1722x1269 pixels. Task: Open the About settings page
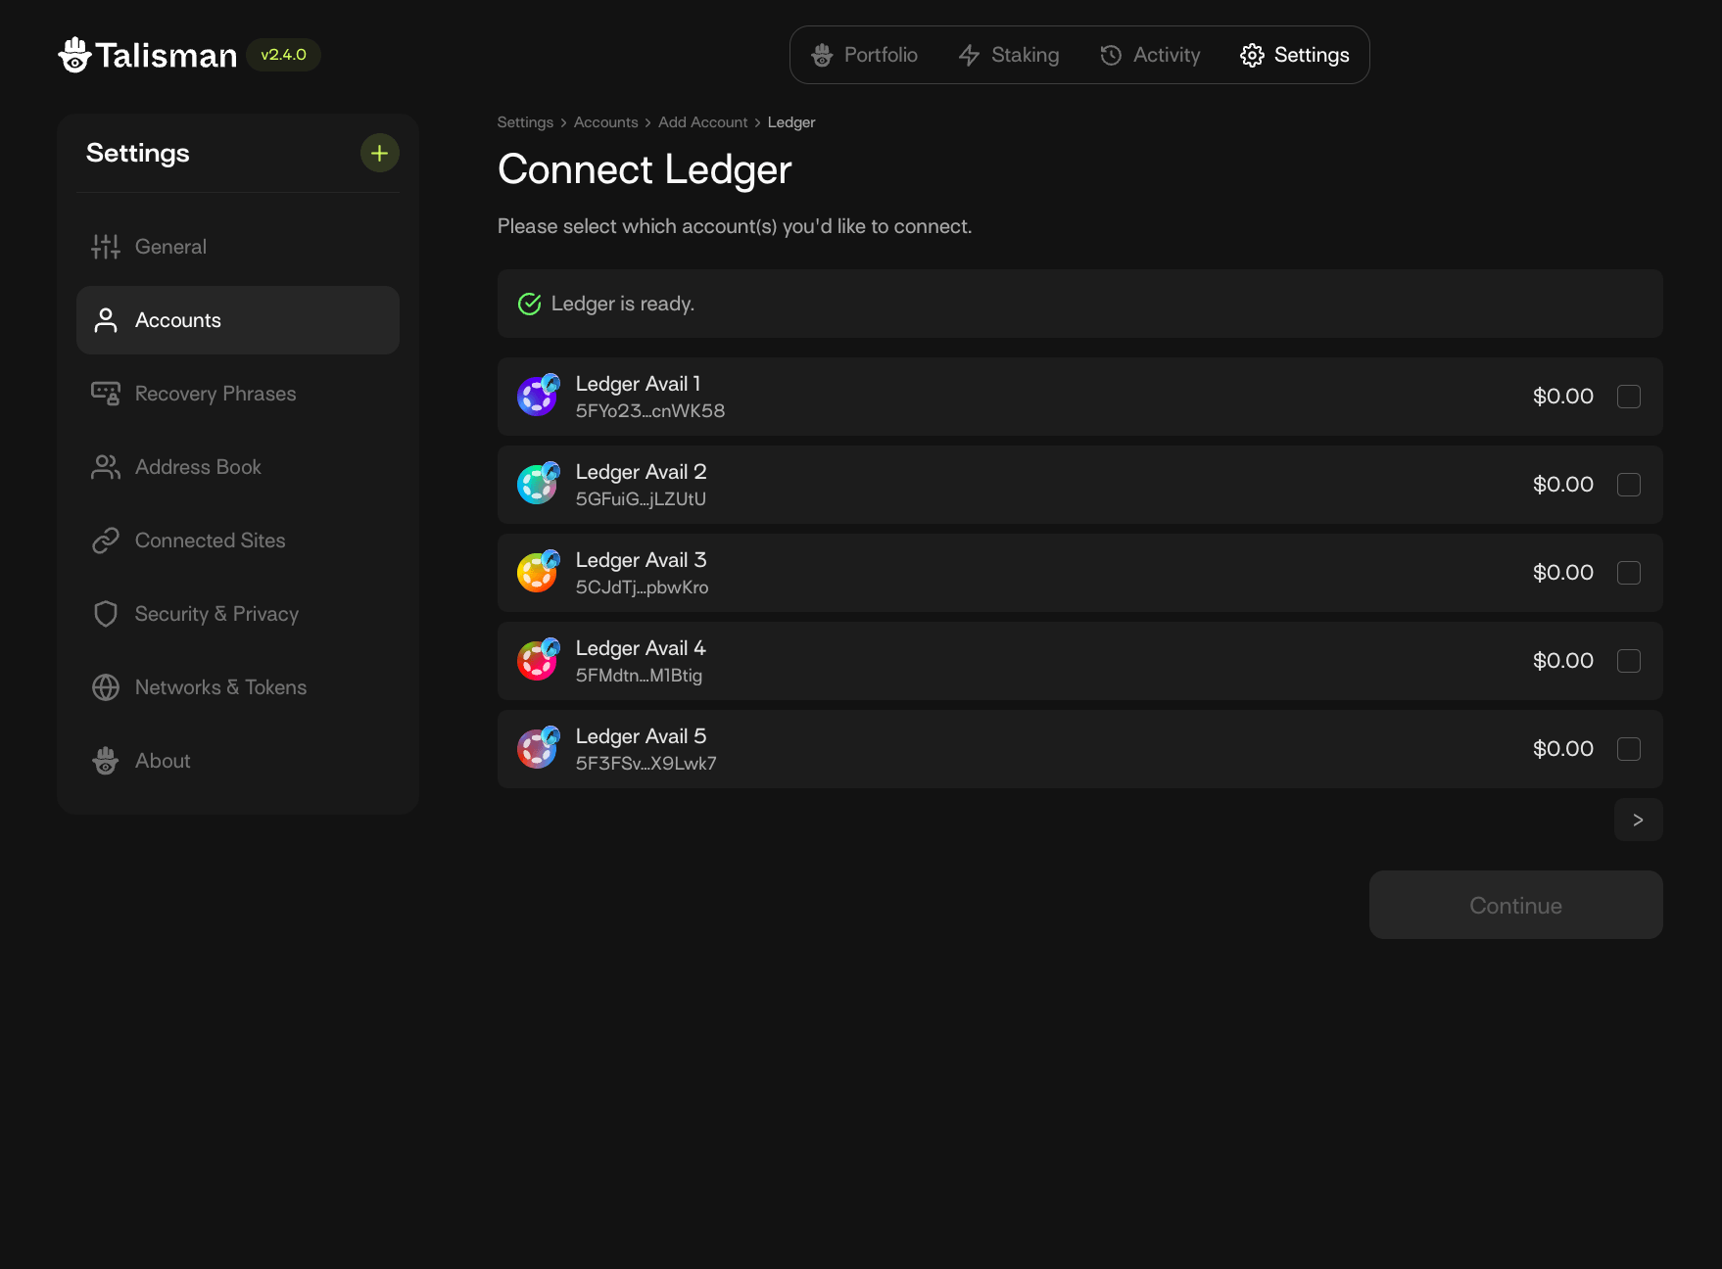[x=163, y=761]
